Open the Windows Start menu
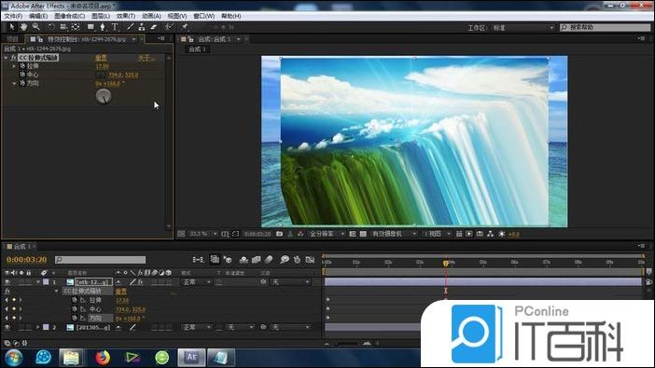Viewport: 655px width, 368px height. 14,358
